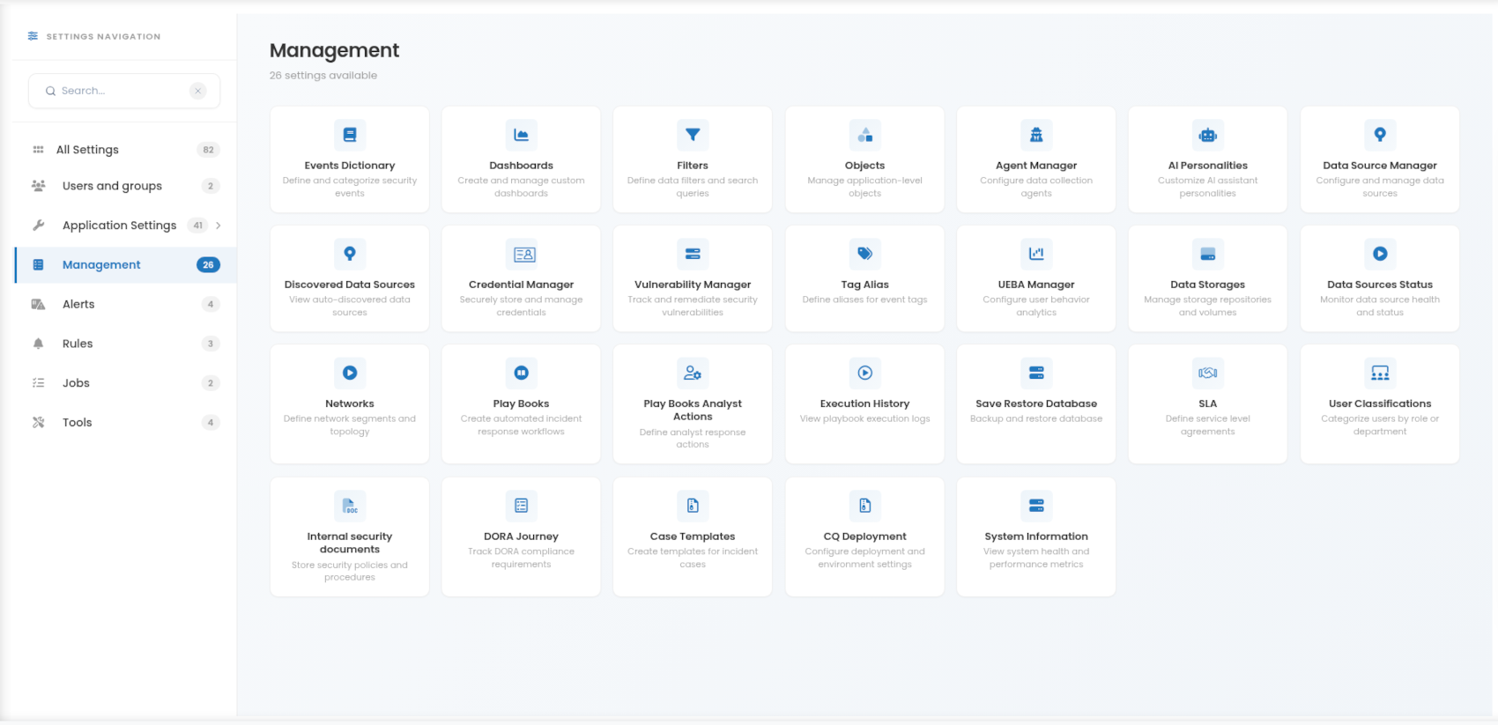
Task: Select the Tag Alias tag icon
Action: point(864,254)
